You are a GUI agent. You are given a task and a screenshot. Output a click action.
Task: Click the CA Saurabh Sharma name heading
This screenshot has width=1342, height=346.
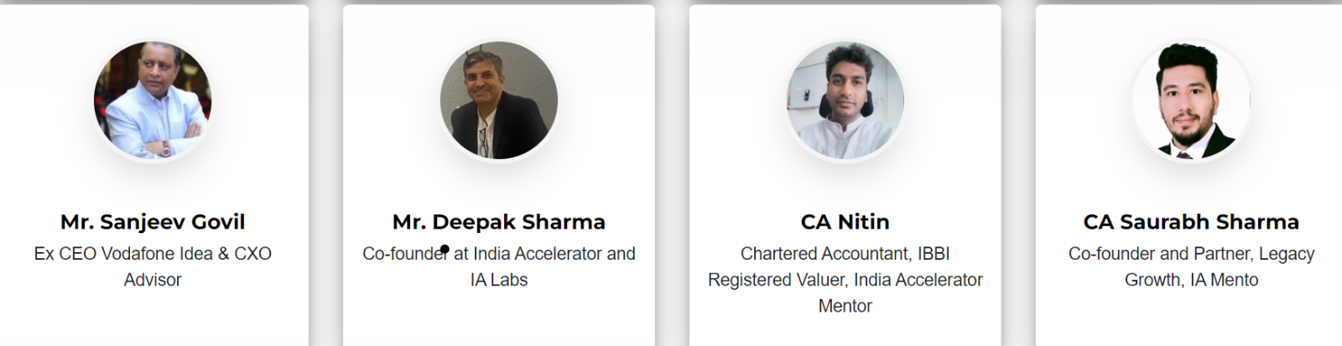[1191, 222]
